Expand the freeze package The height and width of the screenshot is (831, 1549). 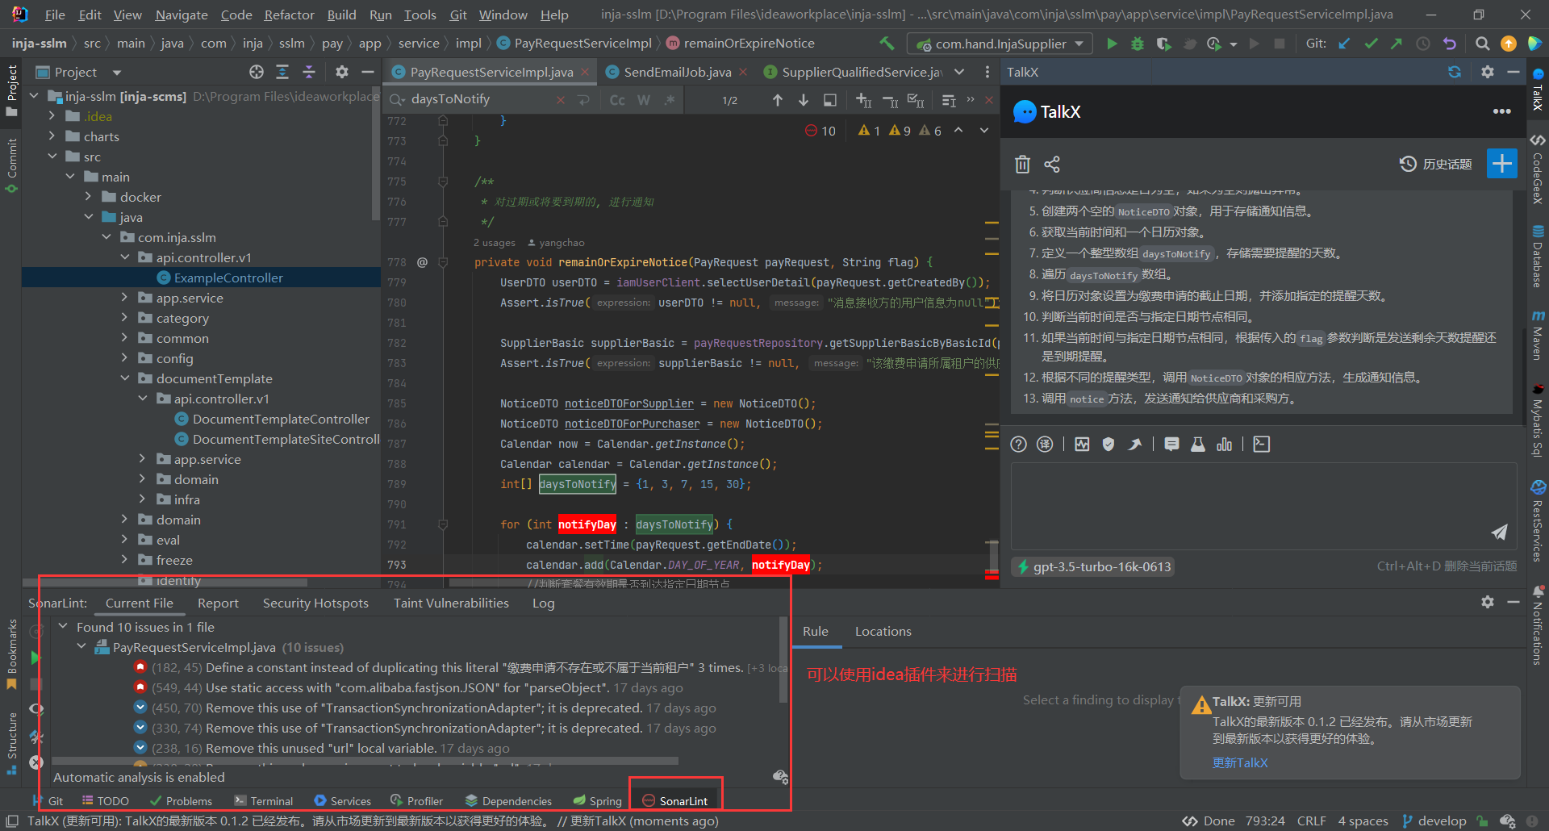click(125, 560)
